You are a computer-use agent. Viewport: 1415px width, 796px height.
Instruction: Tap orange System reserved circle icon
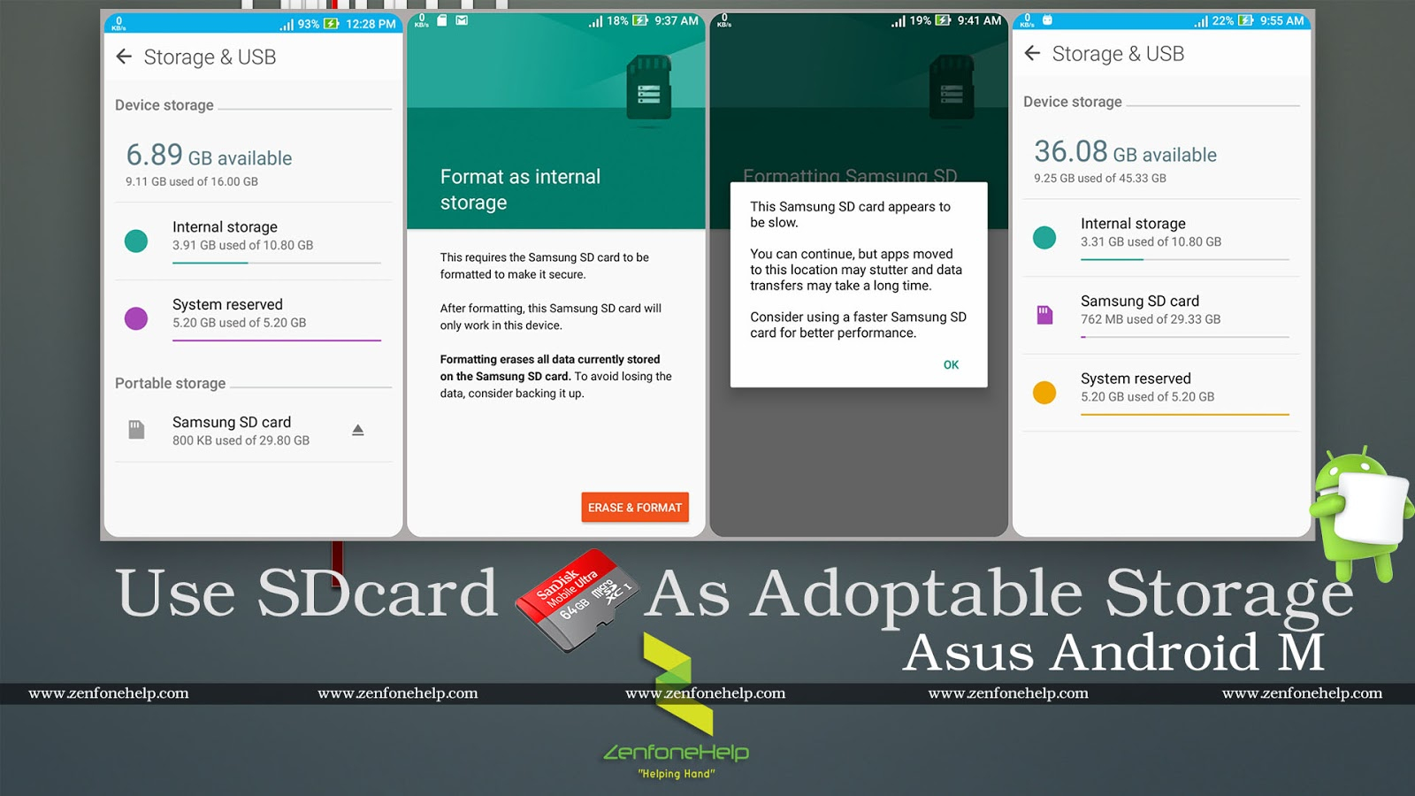pos(1044,392)
